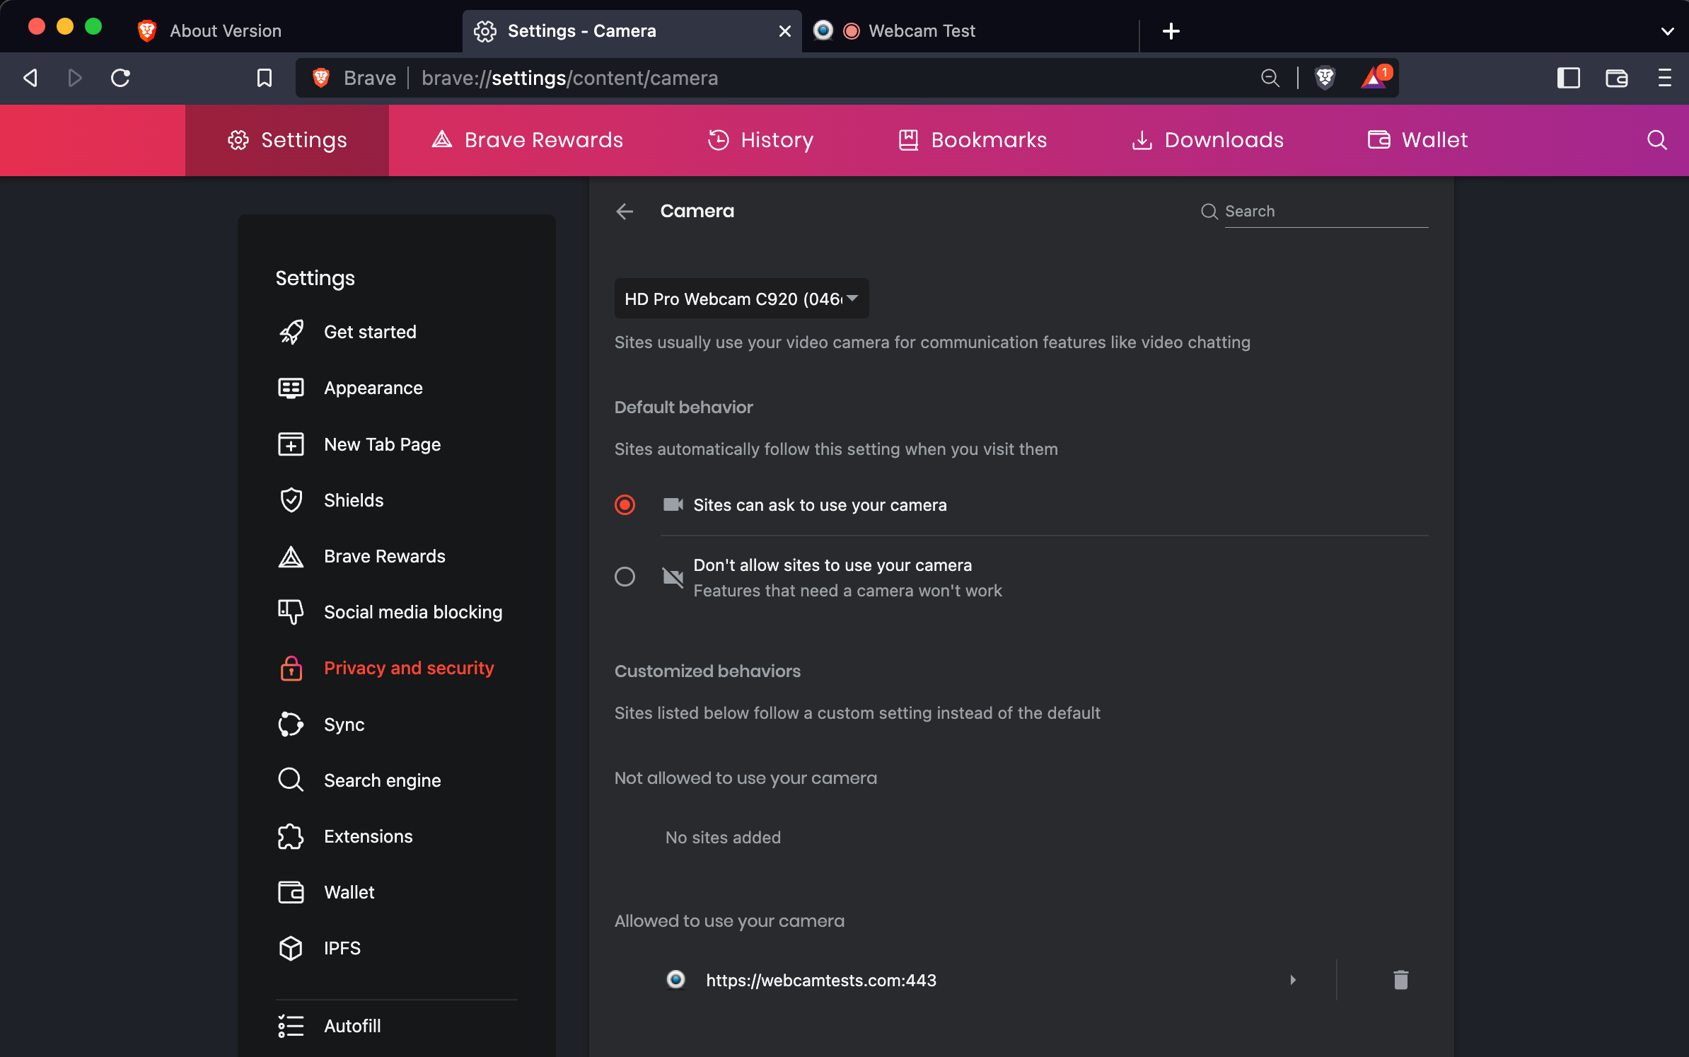Open the History menu item
Image resolution: width=1689 pixels, height=1057 pixels.
[x=760, y=140]
